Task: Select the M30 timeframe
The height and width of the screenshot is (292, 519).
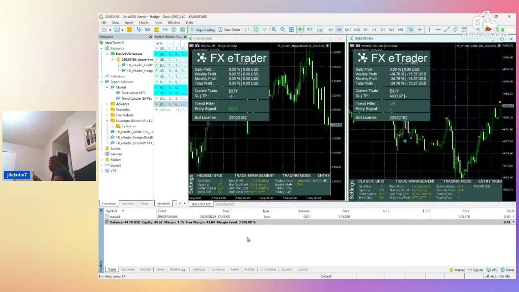Action: [357, 30]
